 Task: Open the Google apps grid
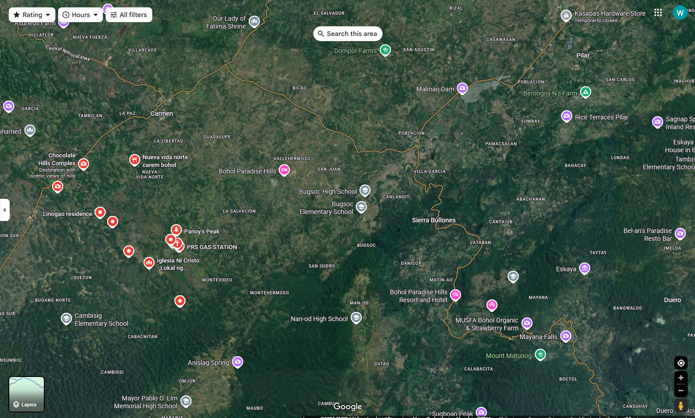coord(658,13)
